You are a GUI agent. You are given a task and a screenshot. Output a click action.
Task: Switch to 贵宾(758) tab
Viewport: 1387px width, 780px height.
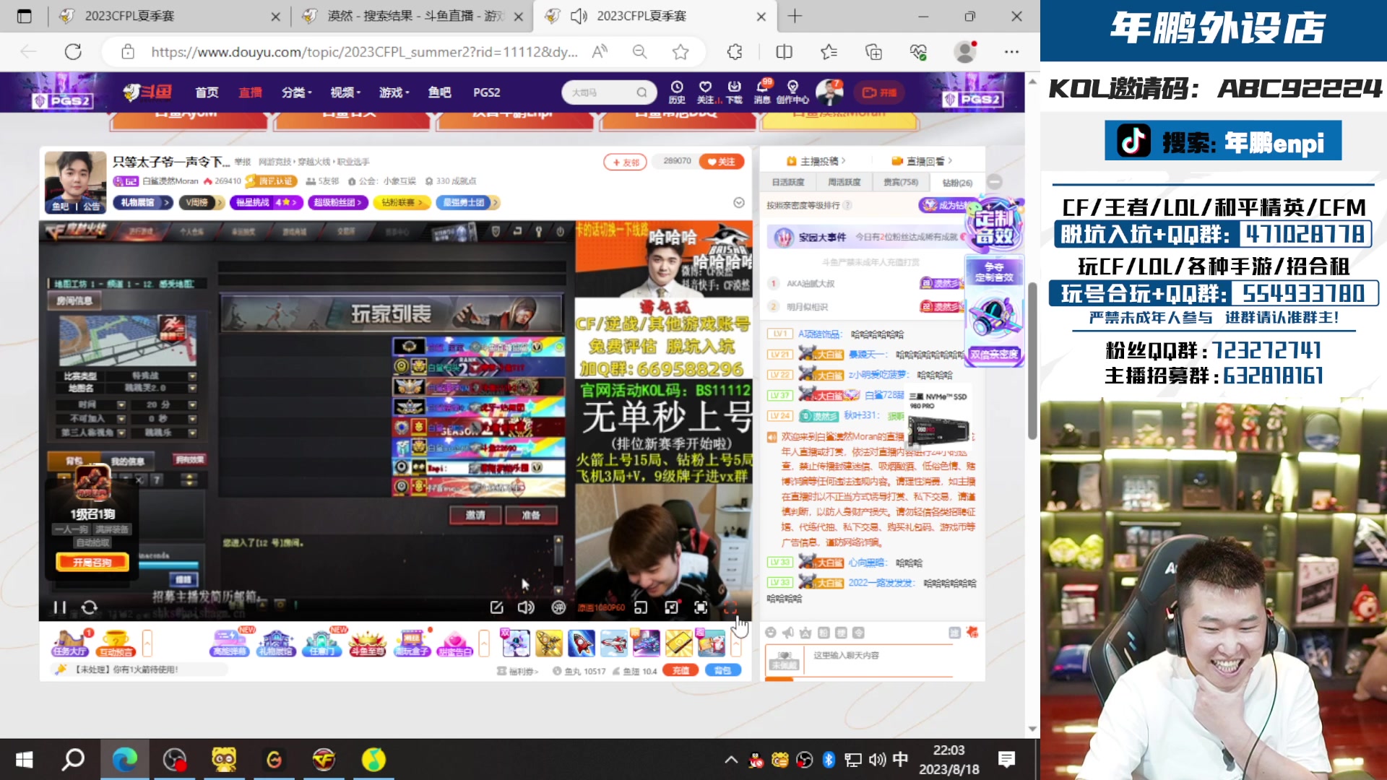(x=900, y=182)
